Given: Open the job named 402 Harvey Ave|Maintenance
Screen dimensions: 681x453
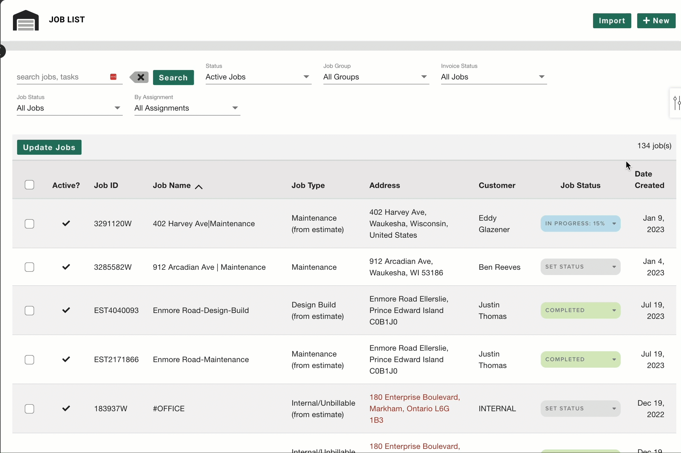Looking at the screenshot, I should 204,224.
